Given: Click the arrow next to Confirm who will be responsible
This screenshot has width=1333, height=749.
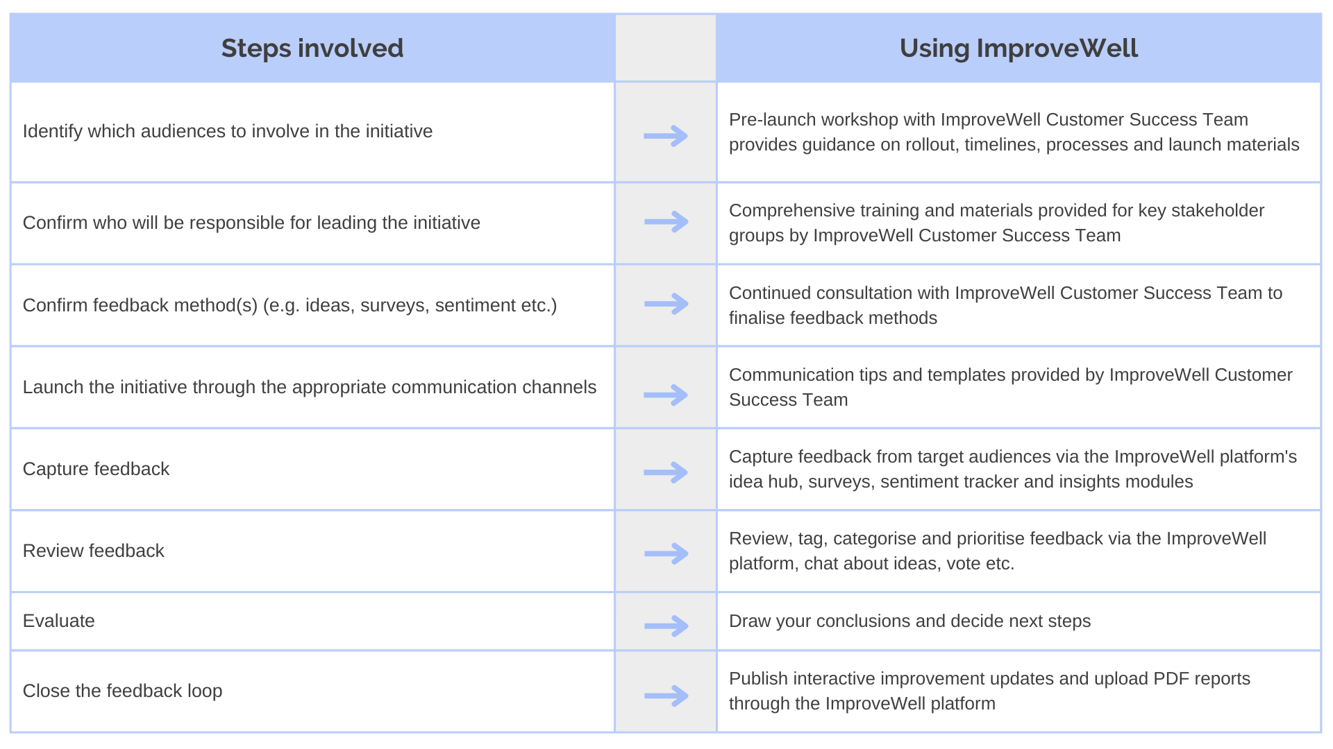Looking at the screenshot, I should (666, 222).
